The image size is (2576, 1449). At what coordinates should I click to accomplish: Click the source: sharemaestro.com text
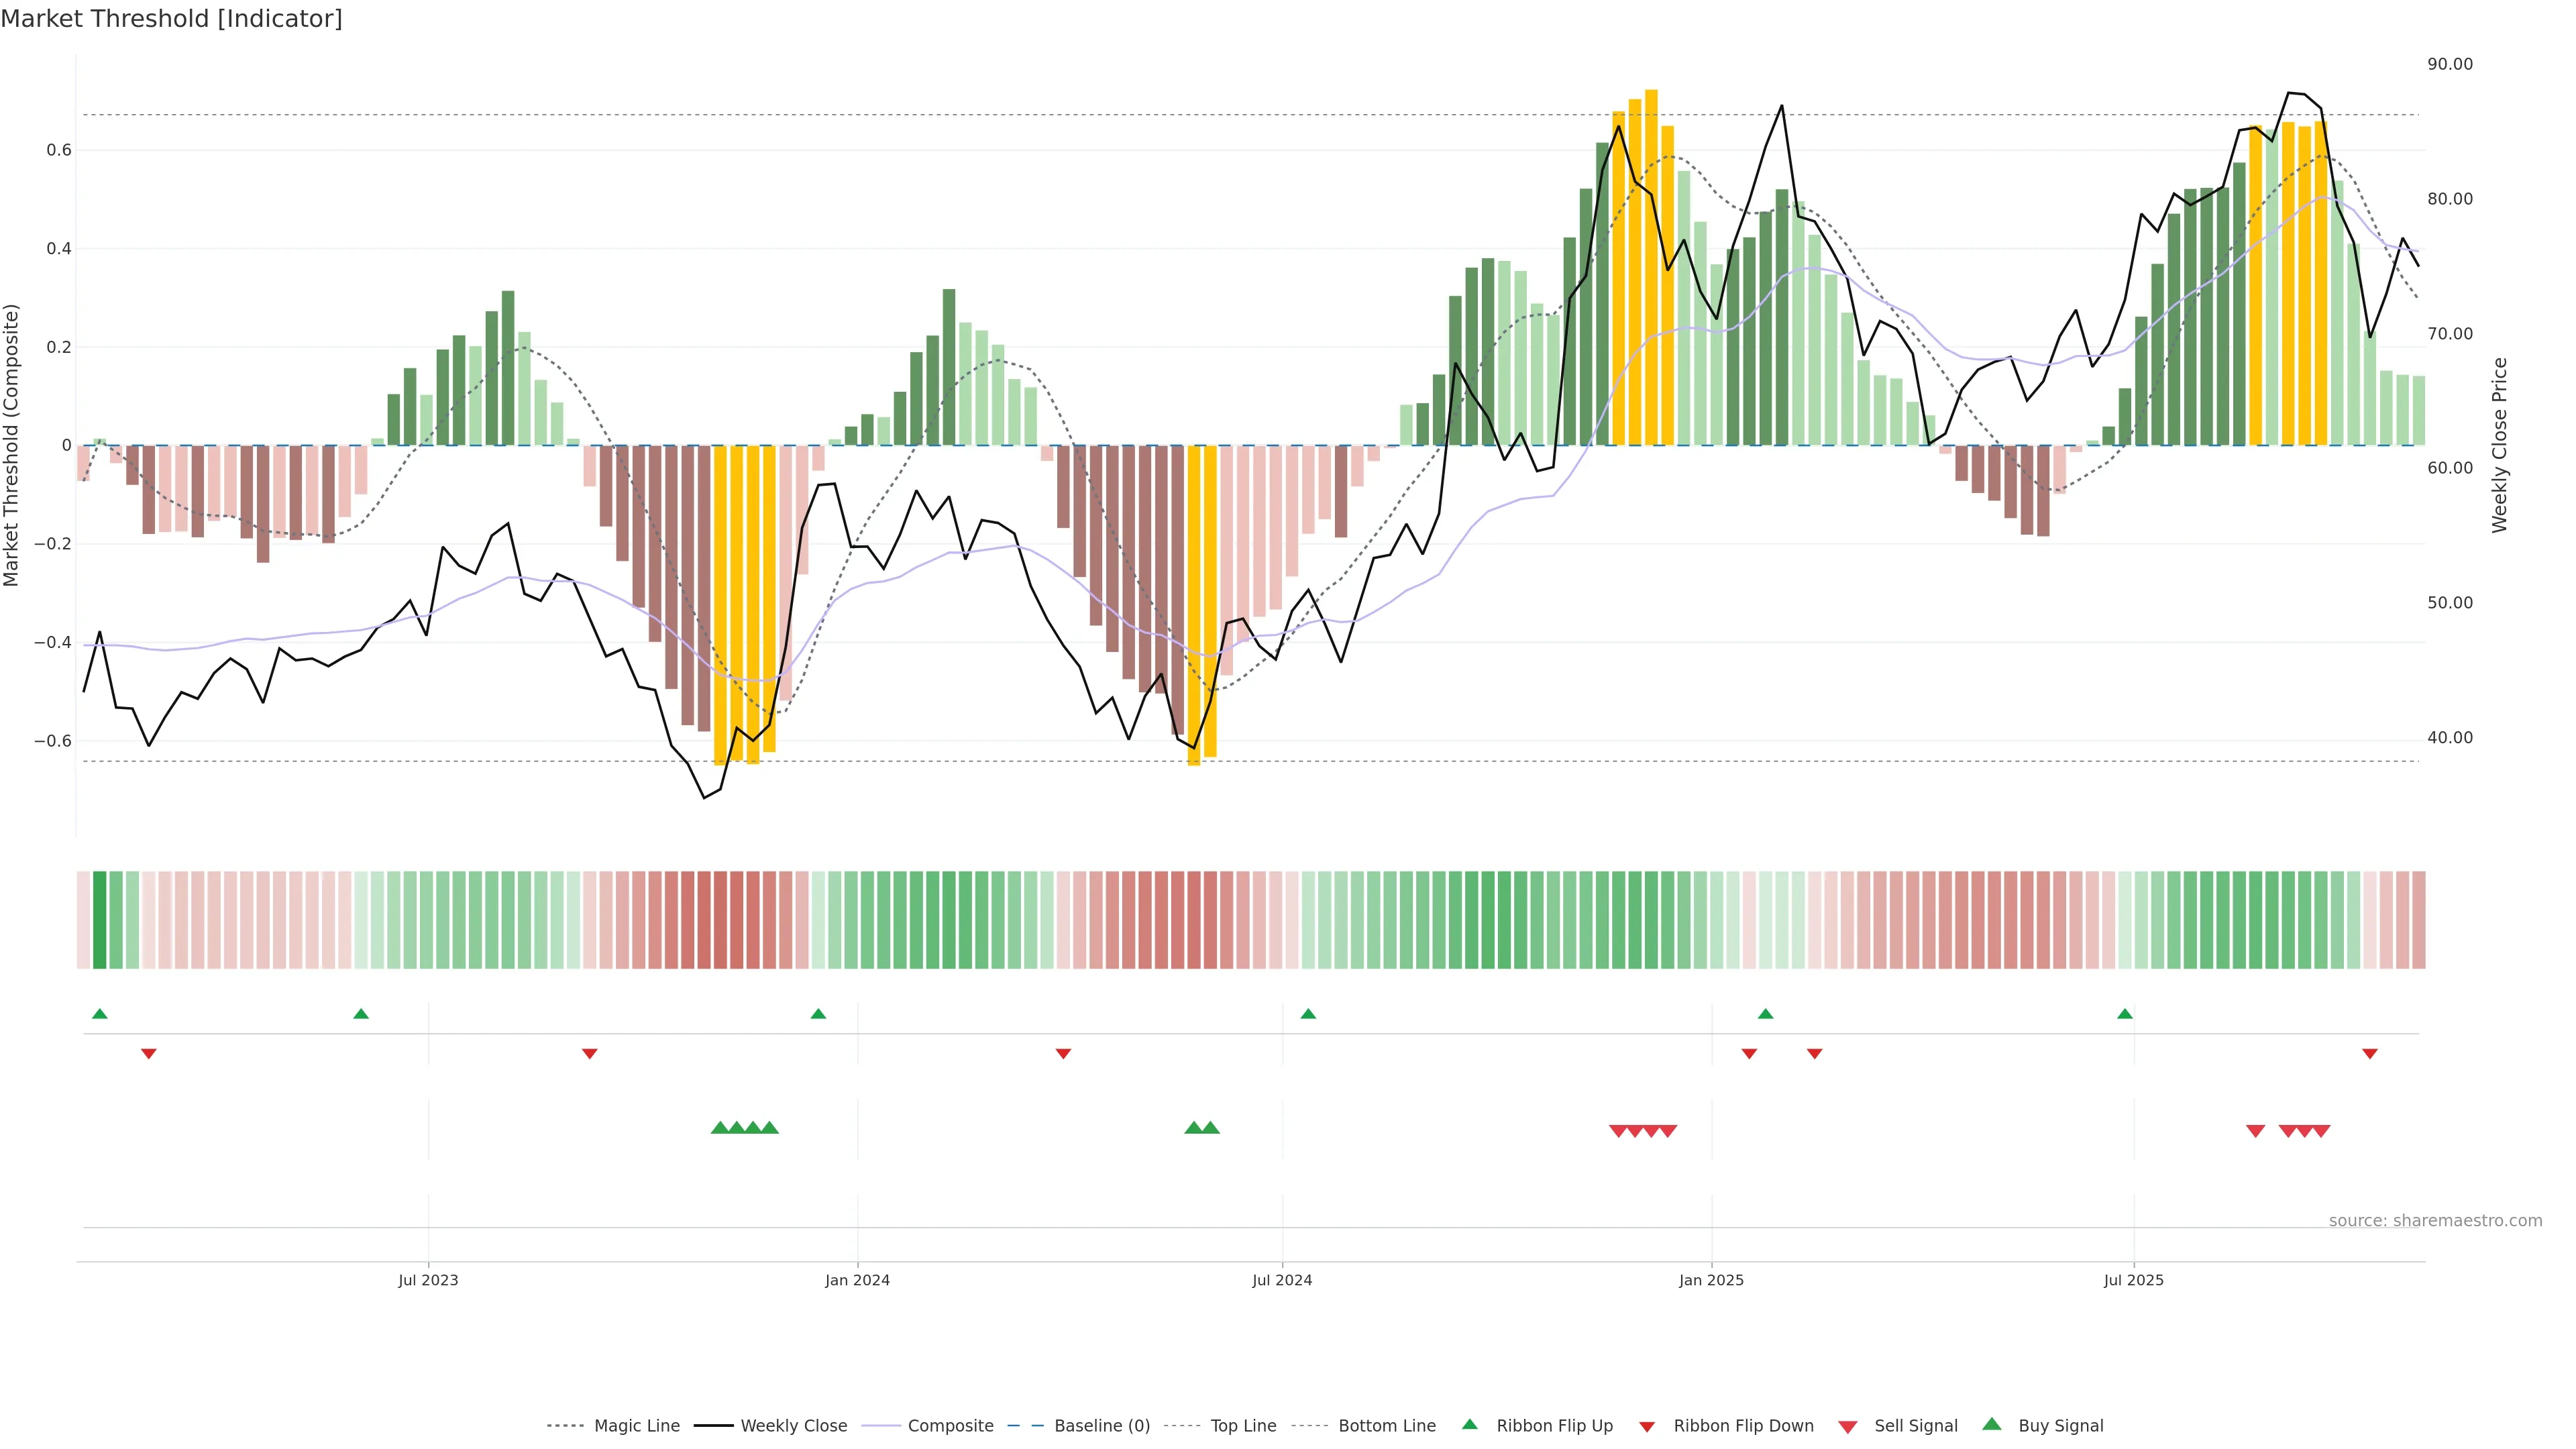(x=2435, y=1220)
